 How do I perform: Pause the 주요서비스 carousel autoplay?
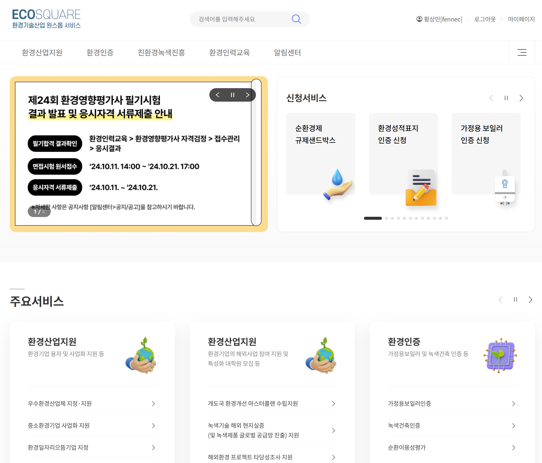[515, 299]
